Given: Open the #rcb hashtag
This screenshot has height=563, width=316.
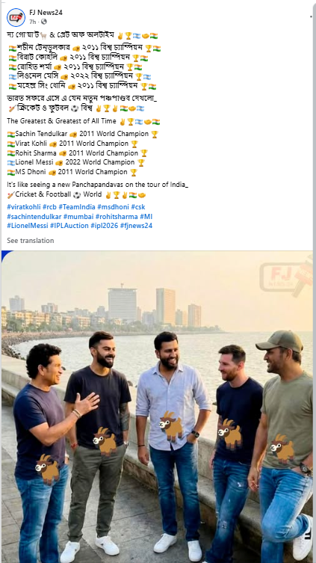Looking at the screenshot, I should coord(49,207).
